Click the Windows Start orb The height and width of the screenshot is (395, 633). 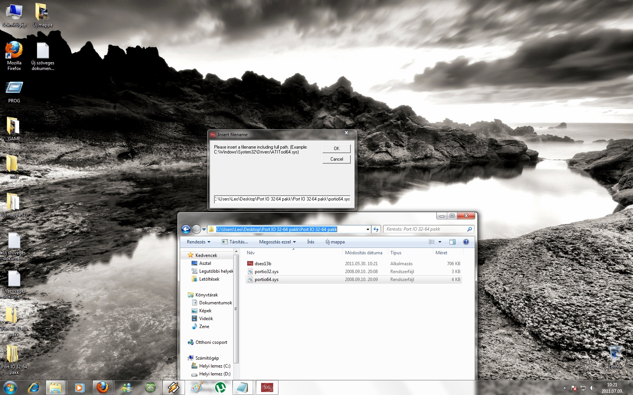10,387
